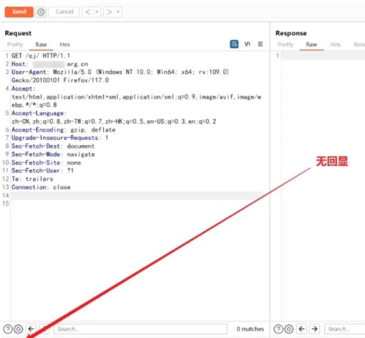Toggle show non-printable characters (\n)
This screenshot has width=365, height=338.
248,44
